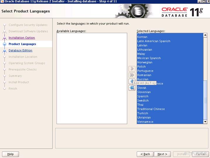The height and width of the screenshot is (158, 210).
Task: Click the single right-arrow add-language button
Action: pos(132,69)
